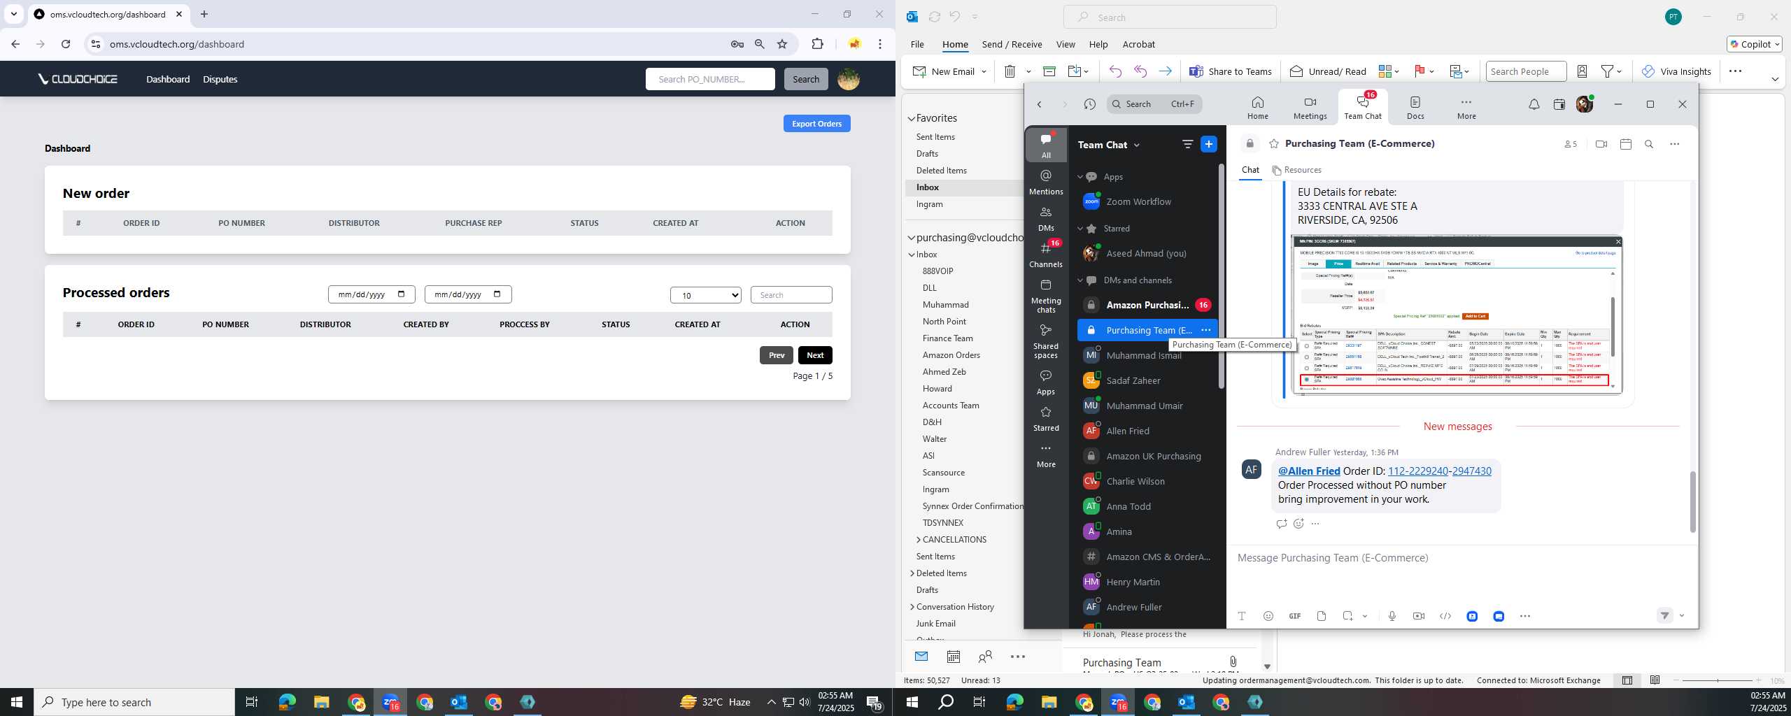Open chat filter icon beside Team Chat

pyautogui.click(x=1187, y=144)
